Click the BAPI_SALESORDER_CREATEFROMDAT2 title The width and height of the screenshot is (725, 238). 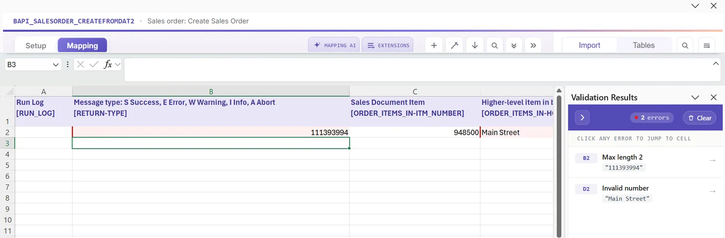pos(73,21)
